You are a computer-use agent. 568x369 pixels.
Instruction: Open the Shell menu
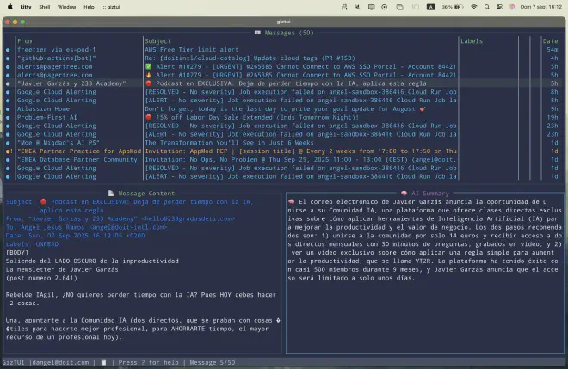(x=45, y=7)
